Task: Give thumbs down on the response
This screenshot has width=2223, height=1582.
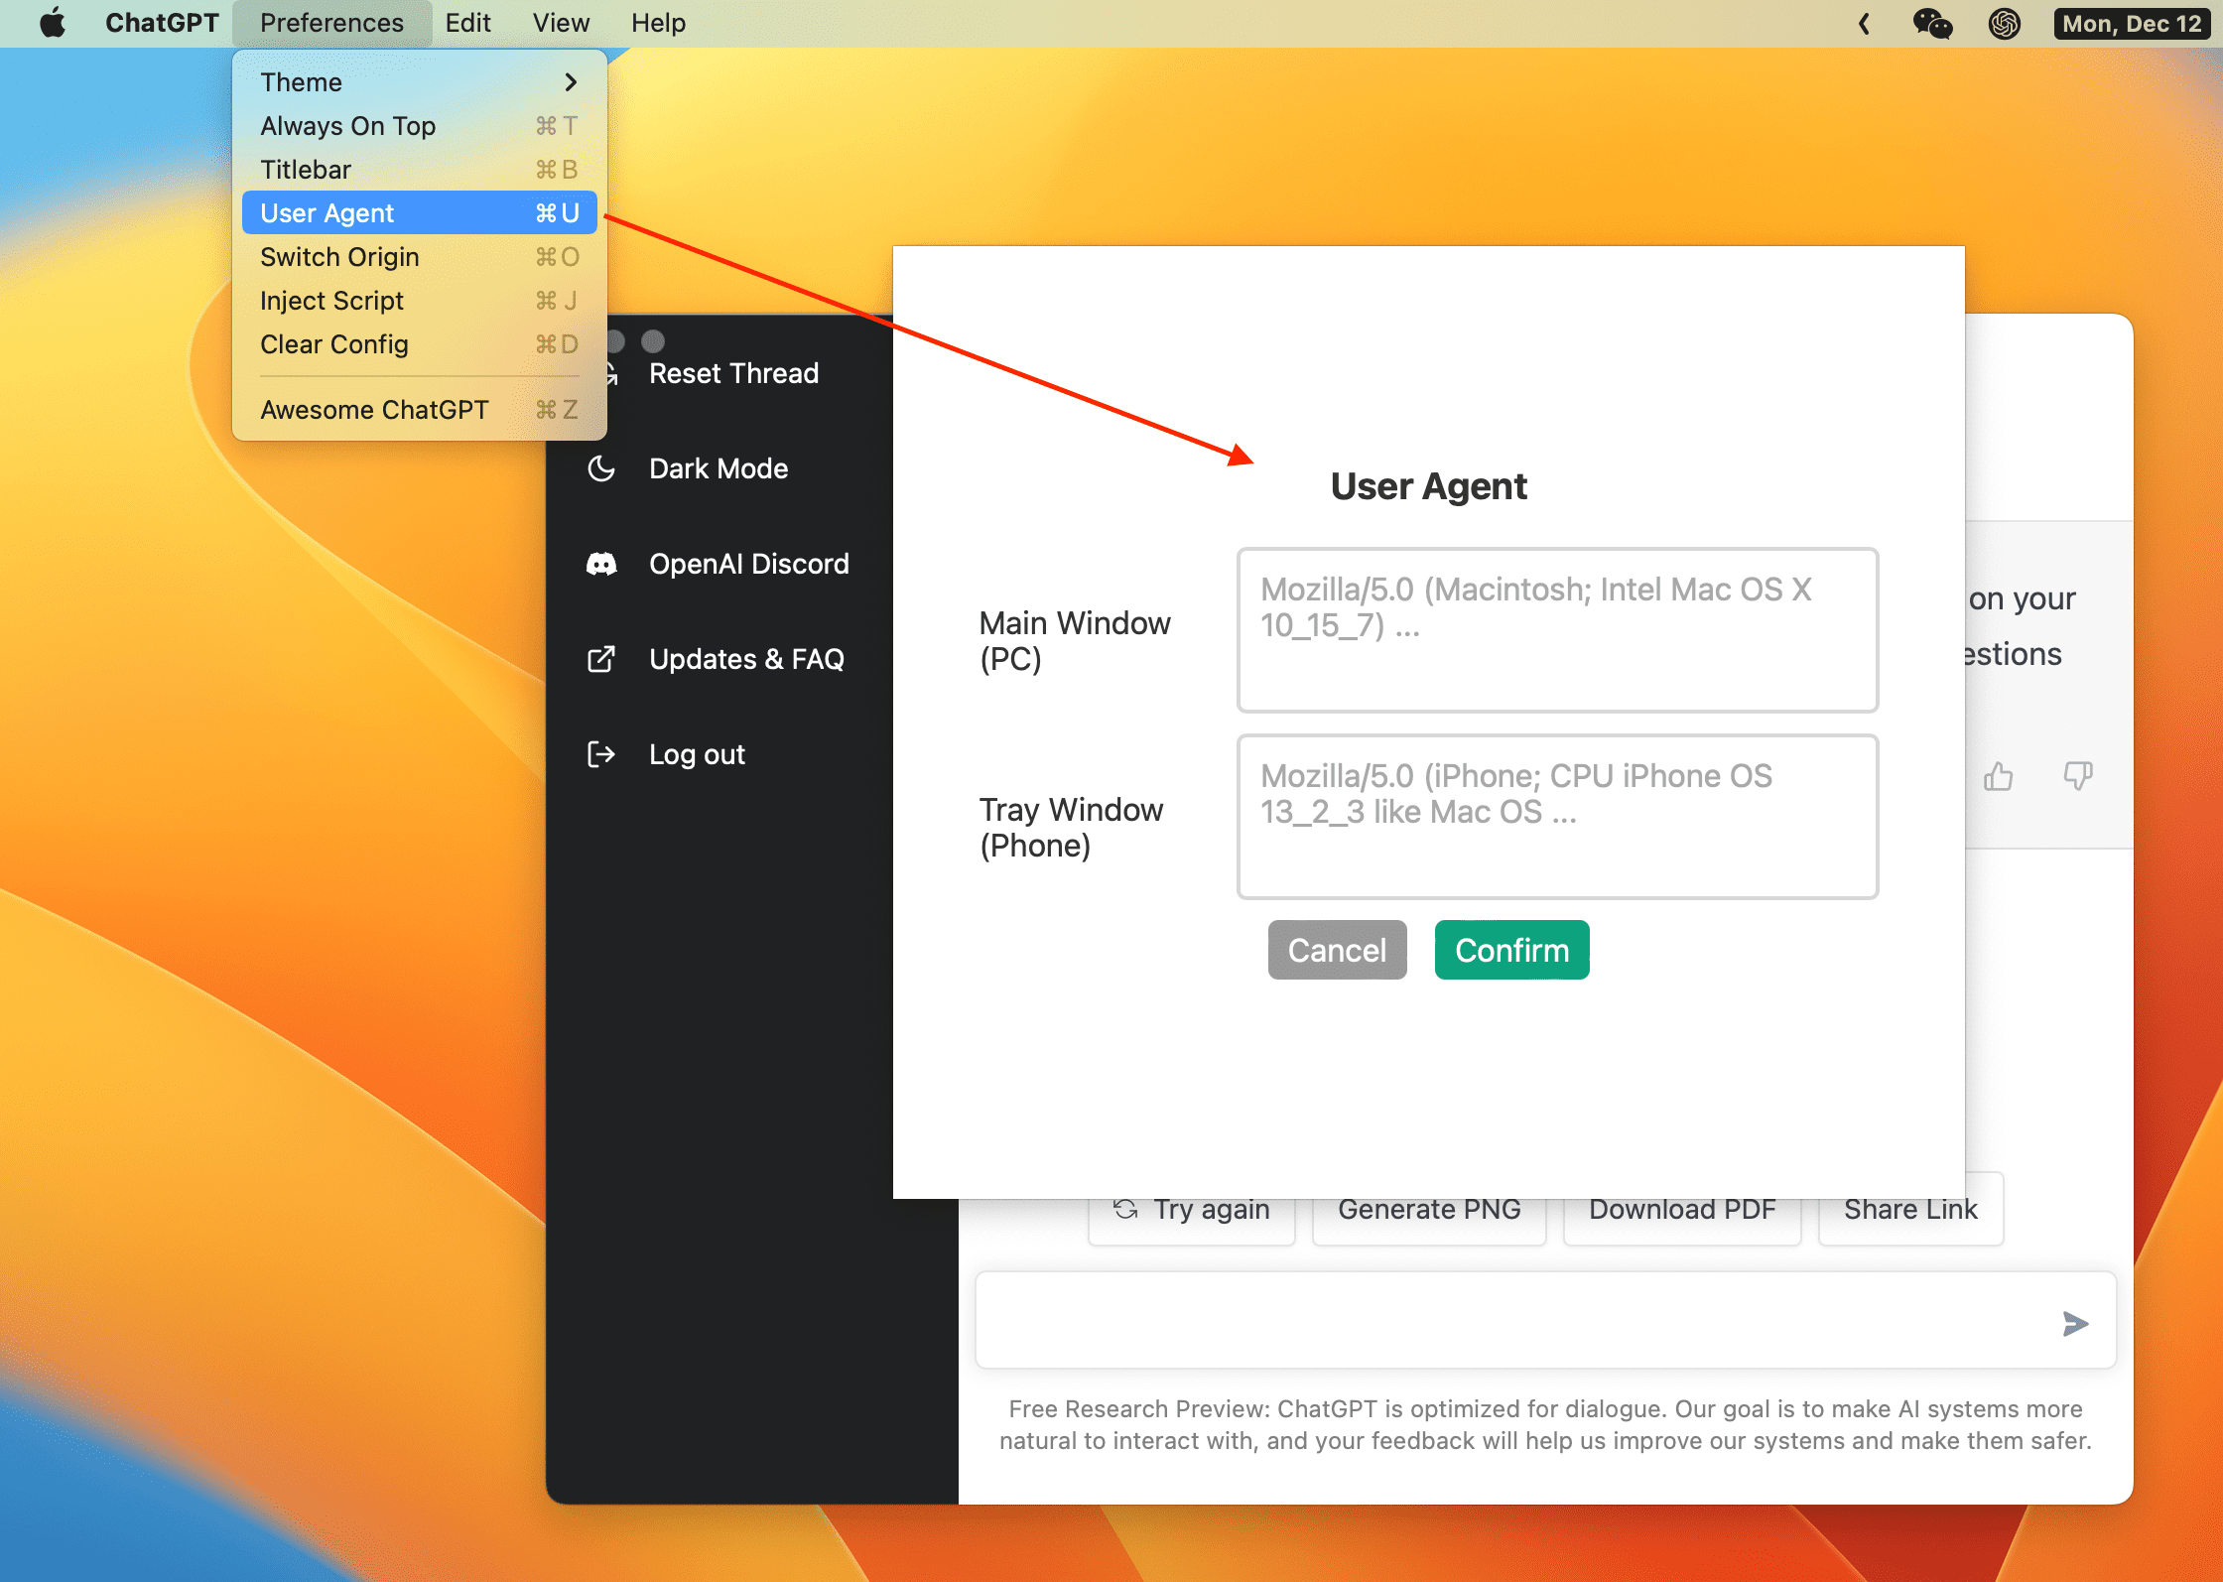Action: tap(2078, 777)
